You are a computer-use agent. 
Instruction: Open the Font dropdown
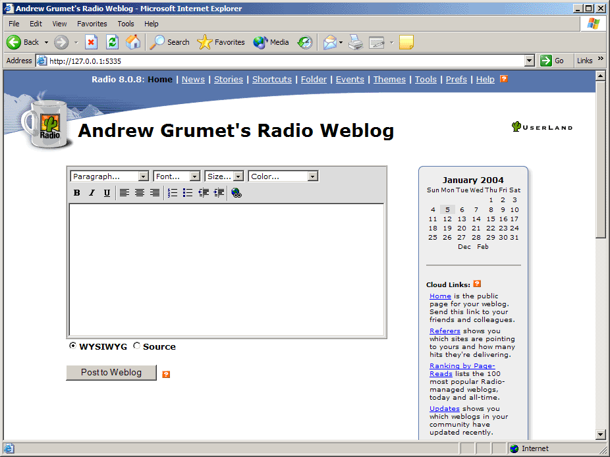pos(177,176)
